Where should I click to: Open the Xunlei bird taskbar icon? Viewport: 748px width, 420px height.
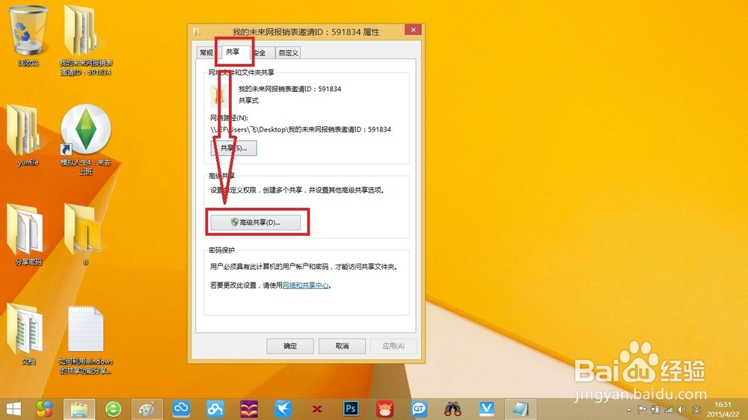pyautogui.click(x=283, y=409)
